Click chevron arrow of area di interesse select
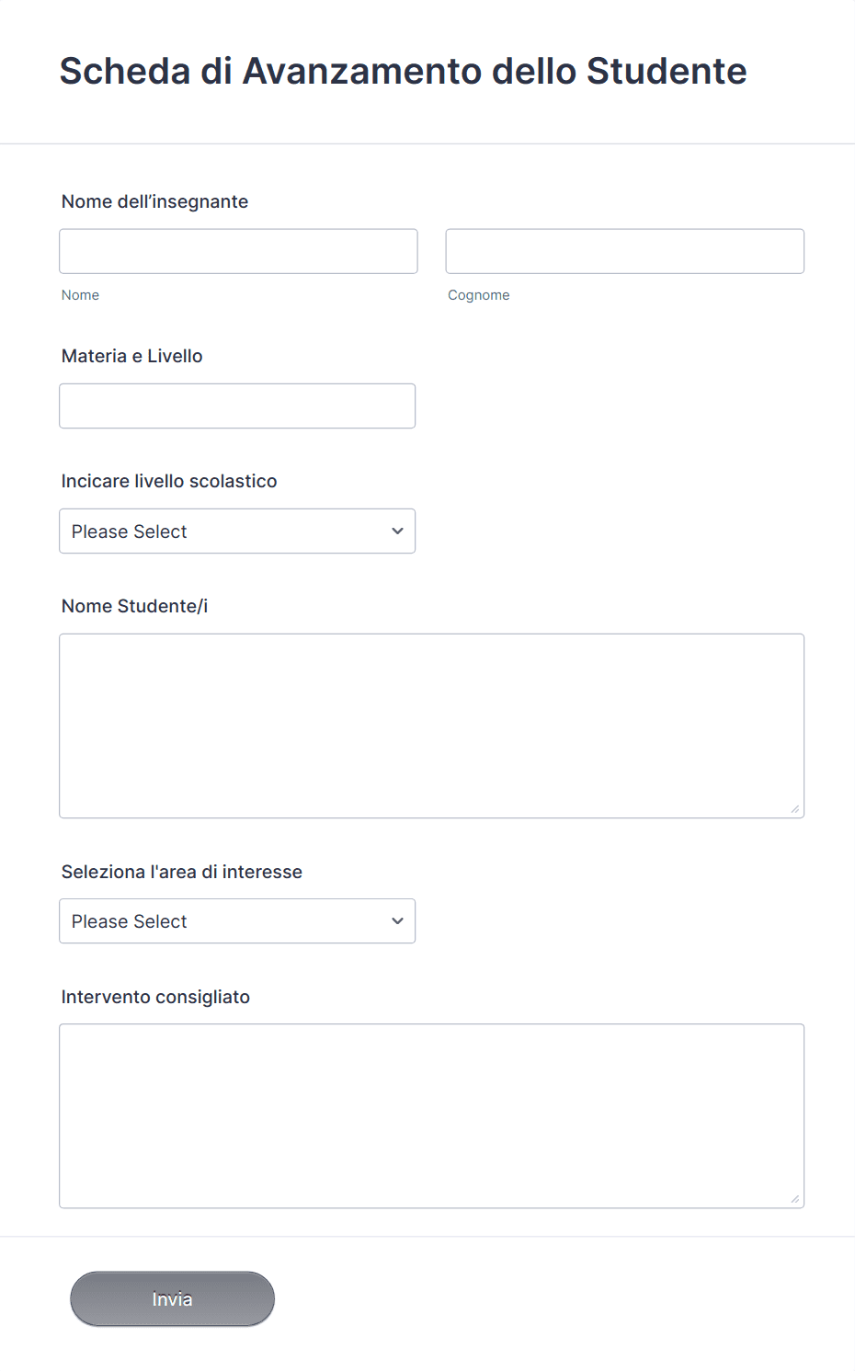The width and height of the screenshot is (855, 1371). click(x=397, y=920)
